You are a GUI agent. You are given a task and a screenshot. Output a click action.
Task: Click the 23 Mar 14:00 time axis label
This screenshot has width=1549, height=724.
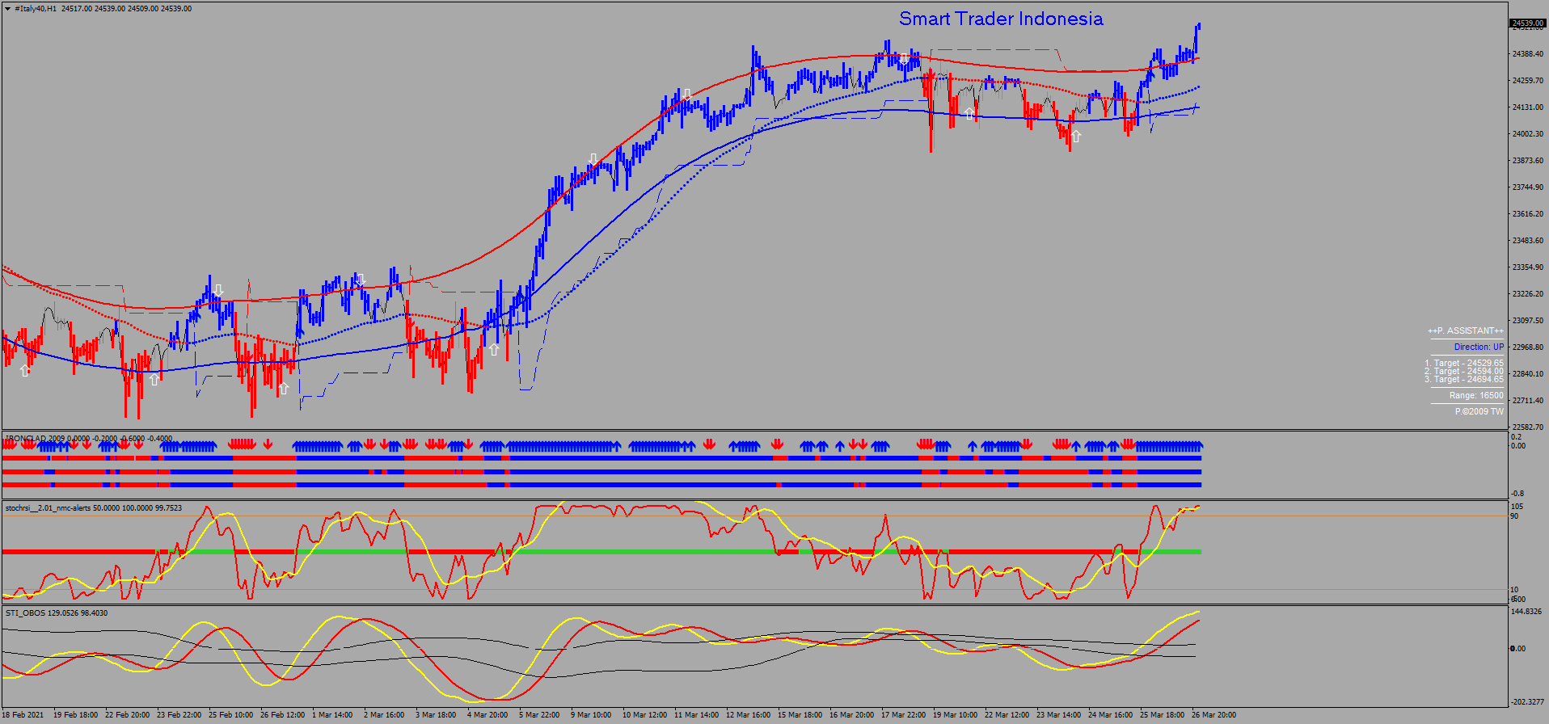click(1058, 714)
